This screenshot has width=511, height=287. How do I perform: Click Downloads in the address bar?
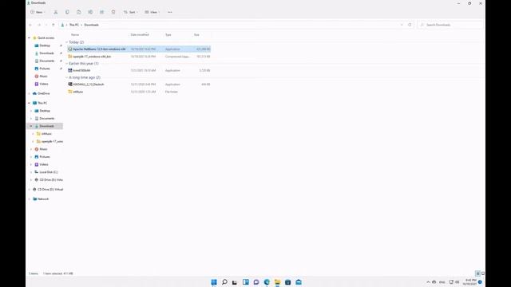91,25
